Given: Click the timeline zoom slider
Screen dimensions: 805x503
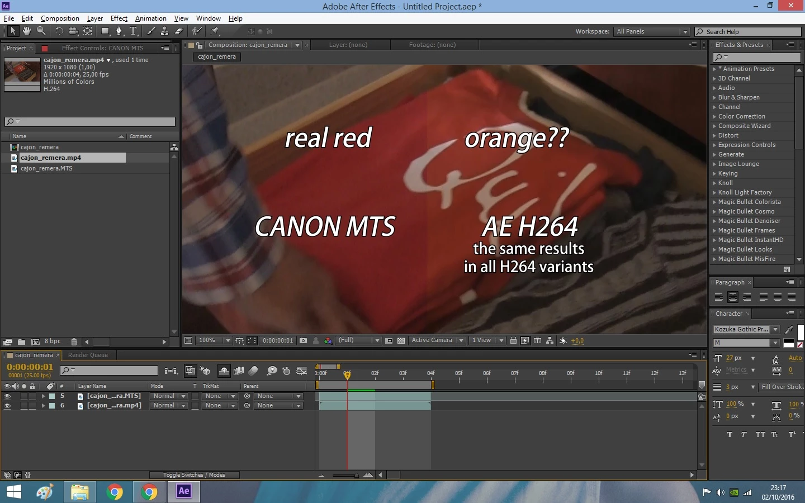Looking at the screenshot, I should [345, 475].
